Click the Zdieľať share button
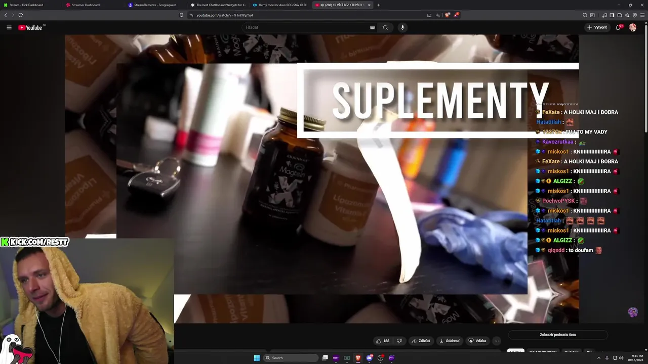The height and width of the screenshot is (364, 648). [x=421, y=341]
